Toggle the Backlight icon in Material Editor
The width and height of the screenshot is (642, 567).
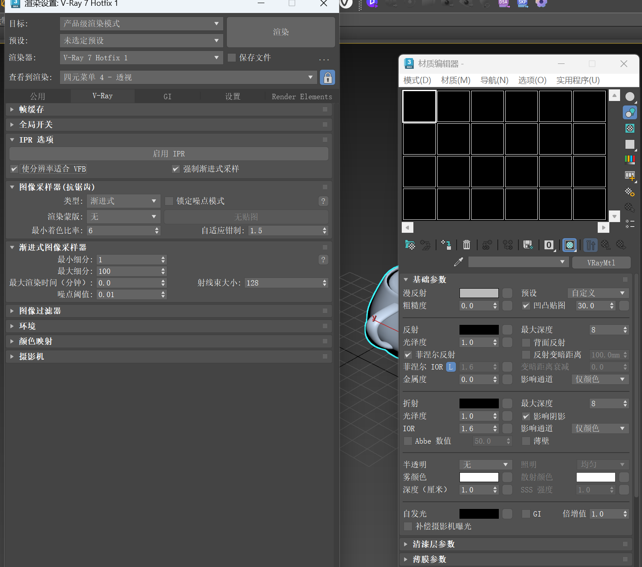pos(630,113)
